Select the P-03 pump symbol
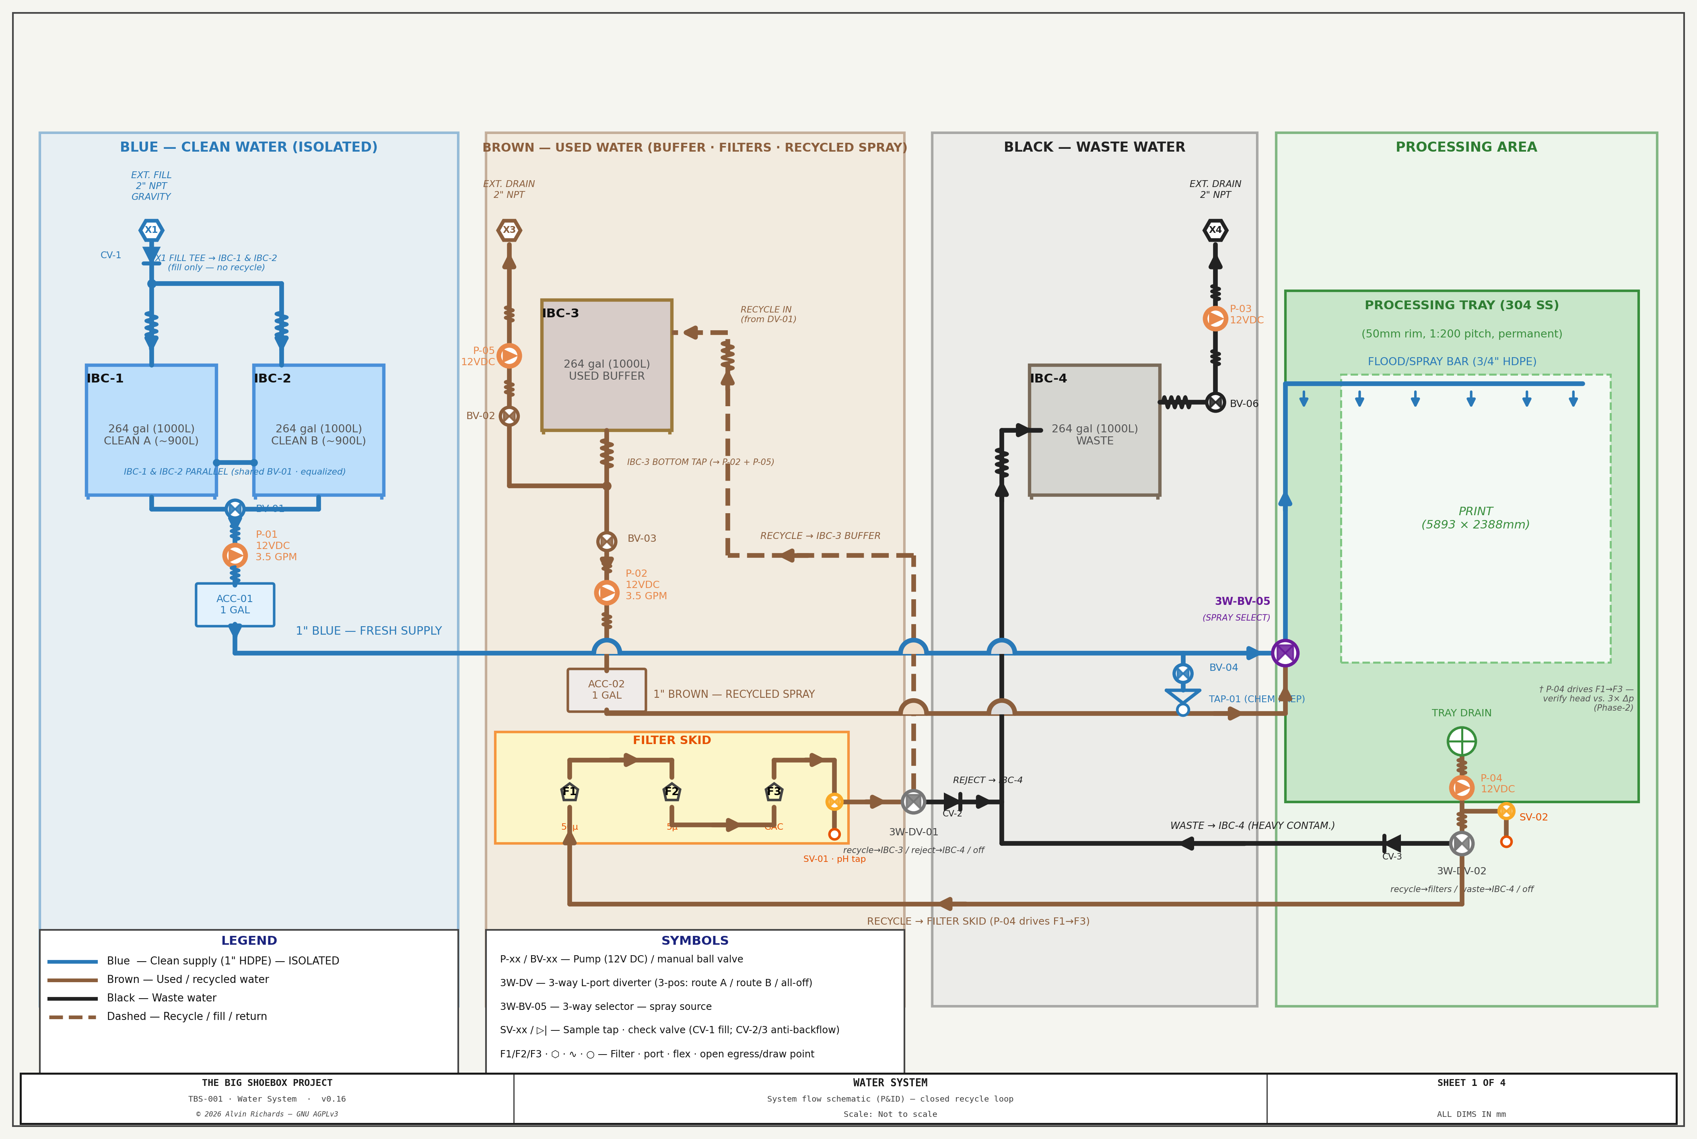This screenshot has width=1697, height=1139. pos(1215,318)
